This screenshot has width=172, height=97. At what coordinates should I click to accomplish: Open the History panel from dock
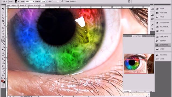click(x=163, y=41)
